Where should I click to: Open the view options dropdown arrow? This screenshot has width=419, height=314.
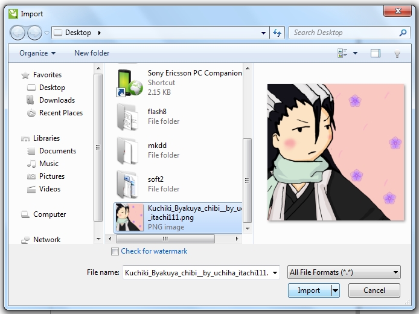click(355, 53)
